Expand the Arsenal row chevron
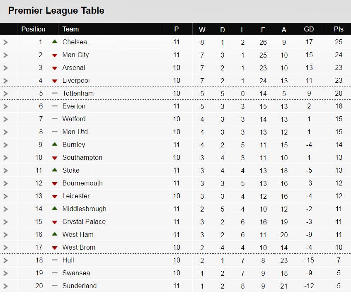The width and height of the screenshot is (351, 296). tap(5, 68)
